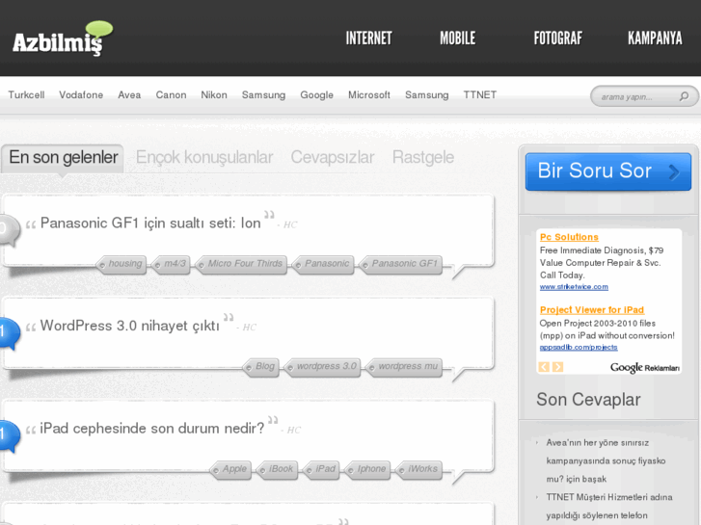This screenshot has width=701, height=525.
Task: Click the Bir Soru Sor button
Action: (x=608, y=171)
